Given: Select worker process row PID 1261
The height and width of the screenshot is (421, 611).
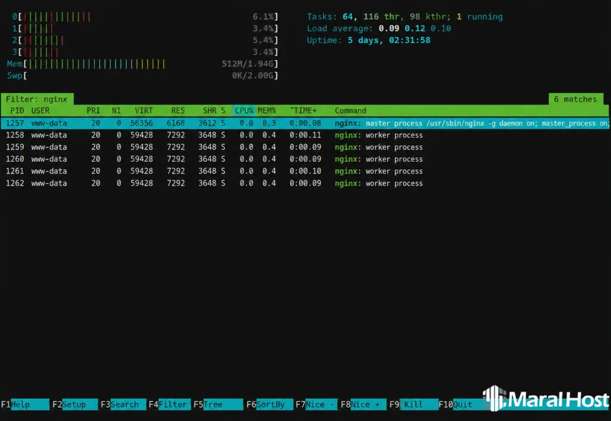Looking at the screenshot, I should click(x=305, y=171).
